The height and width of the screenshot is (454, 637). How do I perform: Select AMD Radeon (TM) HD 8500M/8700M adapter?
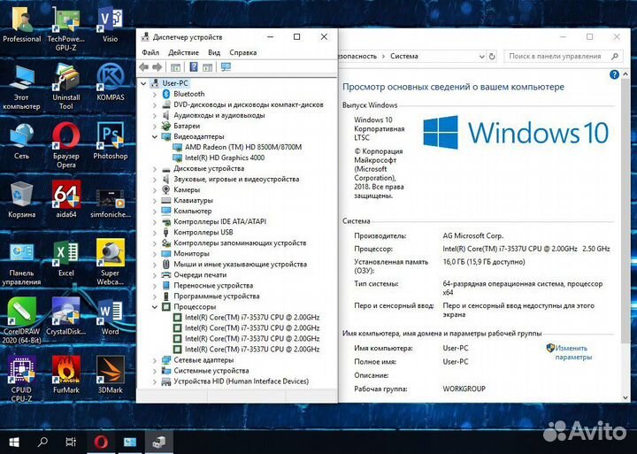coord(243,147)
